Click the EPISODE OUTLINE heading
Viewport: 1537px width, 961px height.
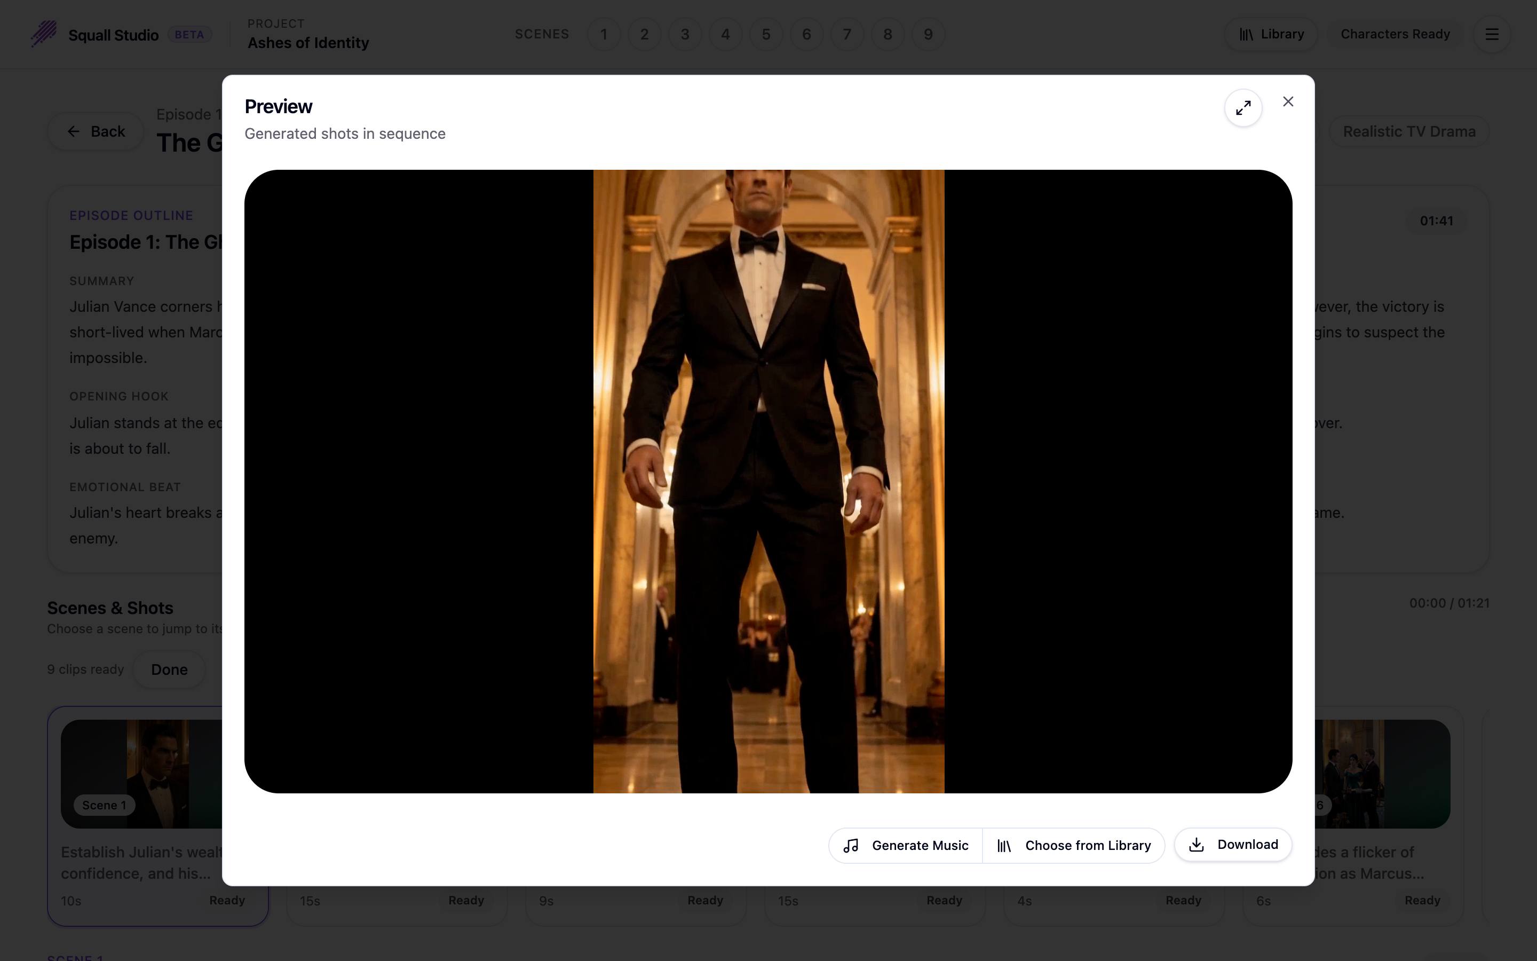coord(131,216)
